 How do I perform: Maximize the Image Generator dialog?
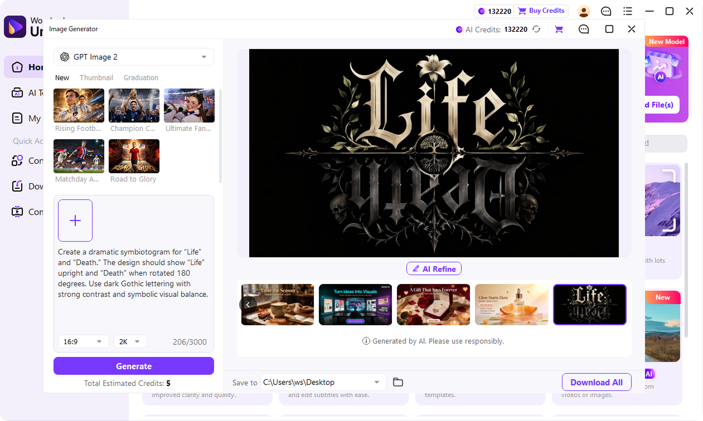609,29
